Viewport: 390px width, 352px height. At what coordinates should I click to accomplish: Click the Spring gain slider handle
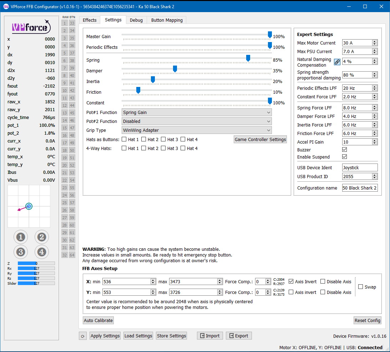click(248, 58)
